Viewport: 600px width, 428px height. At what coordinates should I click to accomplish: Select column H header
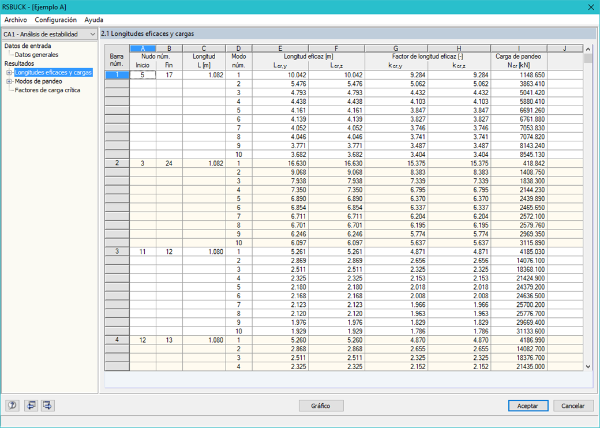click(459, 48)
